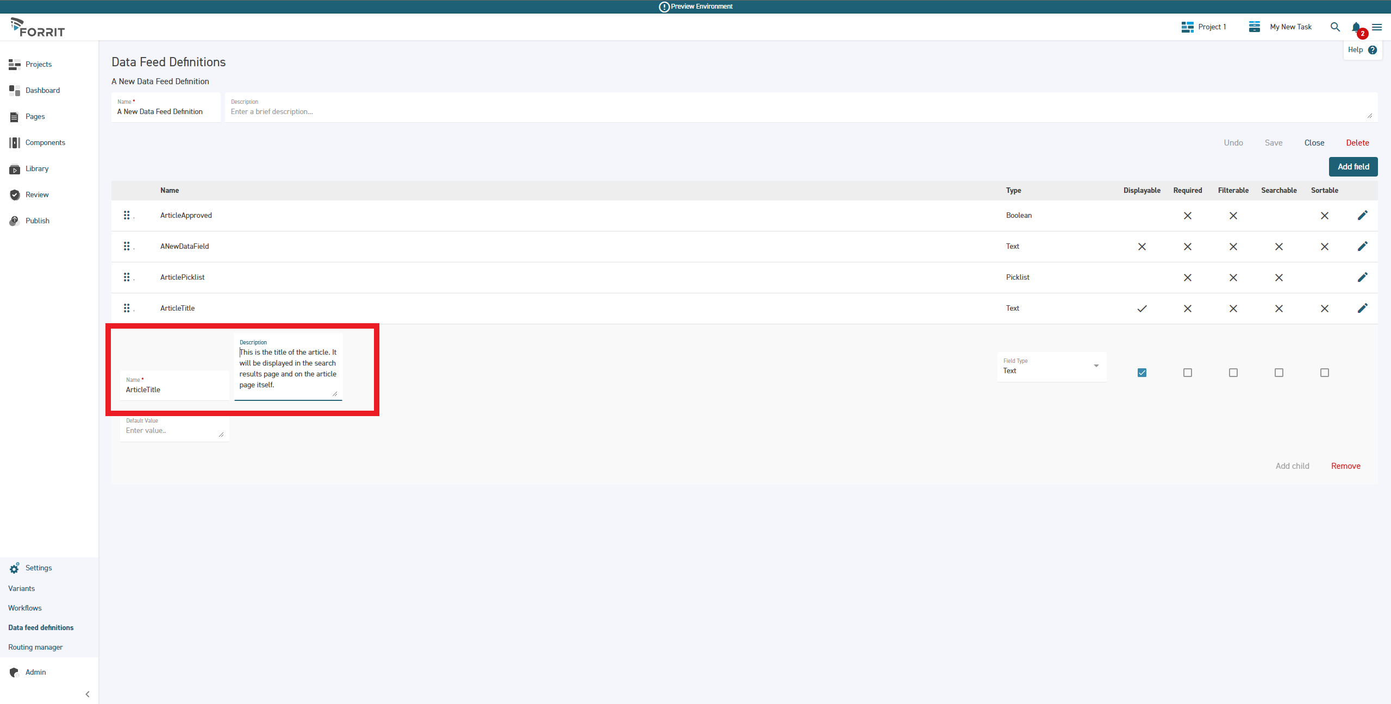This screenshot has height=704, width=1391.
Task: Enable the Required checkbox in field editor
Action: (1187, 373)
